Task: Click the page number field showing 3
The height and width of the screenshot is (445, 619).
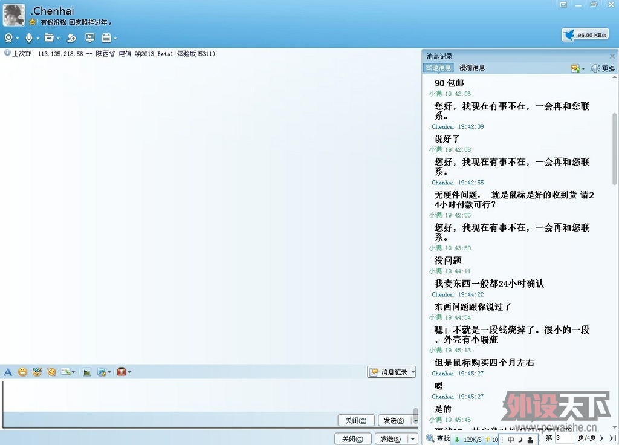Action: [565, 438]
